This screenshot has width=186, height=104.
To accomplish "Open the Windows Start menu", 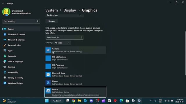I will [x=47, y=101].
